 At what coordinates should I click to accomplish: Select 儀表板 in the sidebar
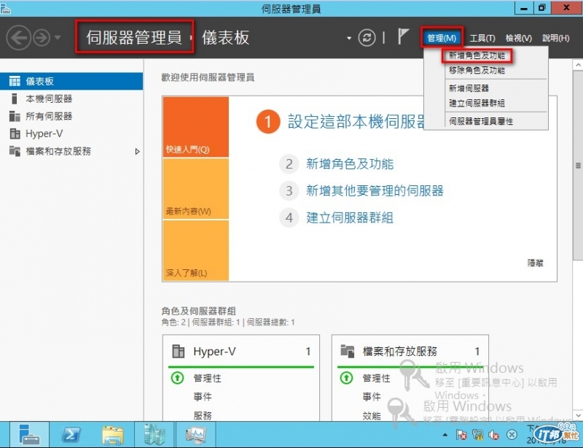tap(71, 81)
